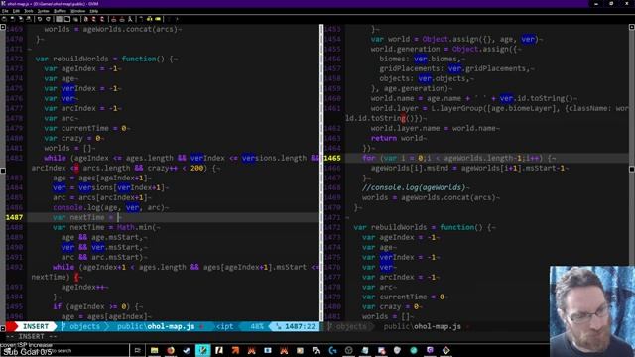Open the Help menu in menu bar
Viewport: 635px width, 357px height.
tap(94, 11)
